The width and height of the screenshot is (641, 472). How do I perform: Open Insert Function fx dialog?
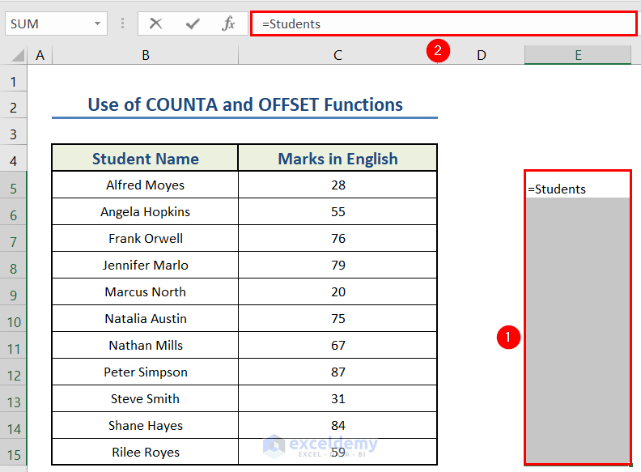point(229,23)
